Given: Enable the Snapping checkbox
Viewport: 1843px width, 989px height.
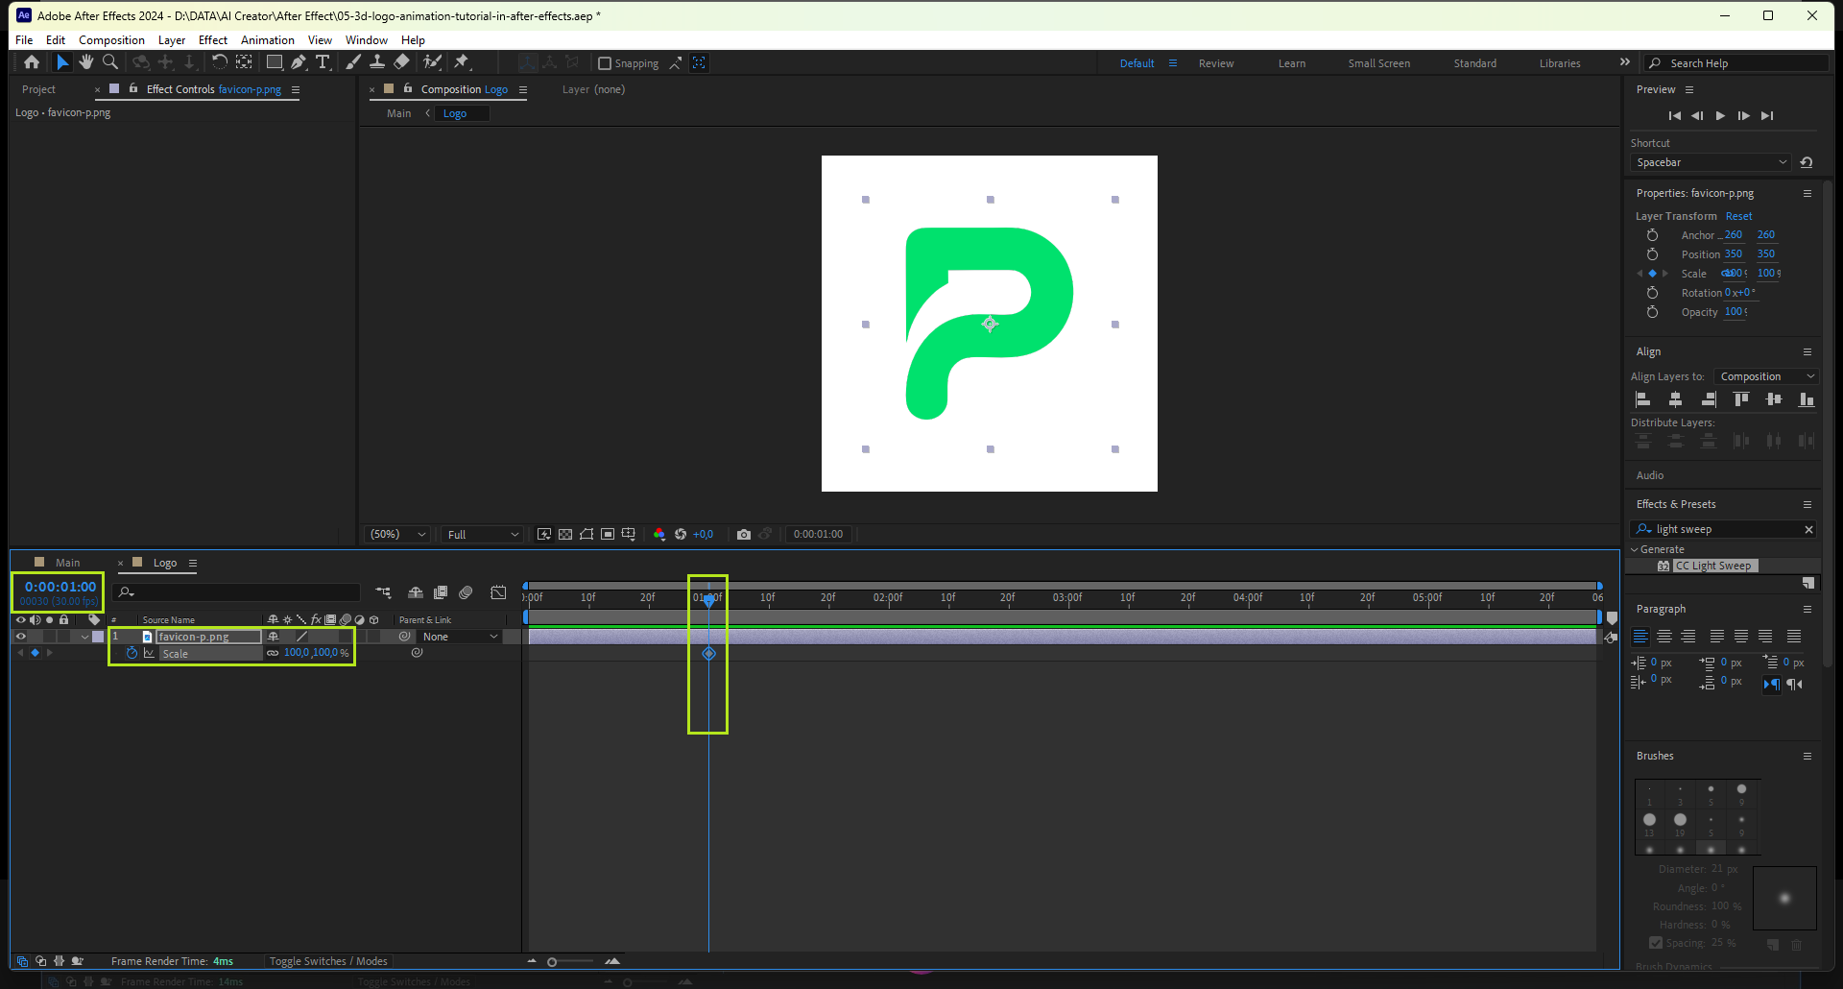Looking at the screenshot, I should (x=605, y=63).
